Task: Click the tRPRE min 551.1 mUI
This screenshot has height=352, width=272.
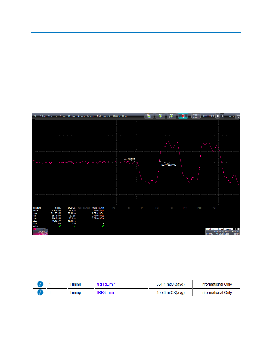Action: click(56, 216)
